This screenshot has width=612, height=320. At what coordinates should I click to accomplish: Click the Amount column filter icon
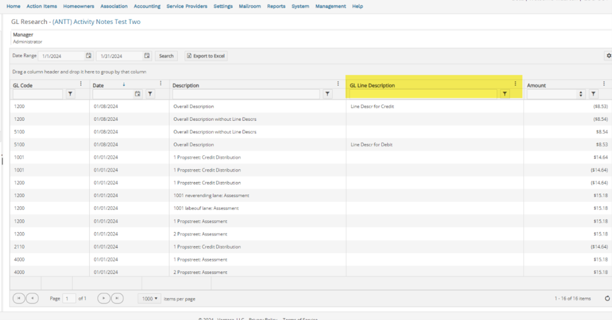[594, 95]
